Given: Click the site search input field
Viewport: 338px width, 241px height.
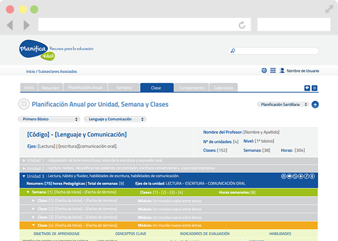Looking at the screenshot, I should coord(278,51).
